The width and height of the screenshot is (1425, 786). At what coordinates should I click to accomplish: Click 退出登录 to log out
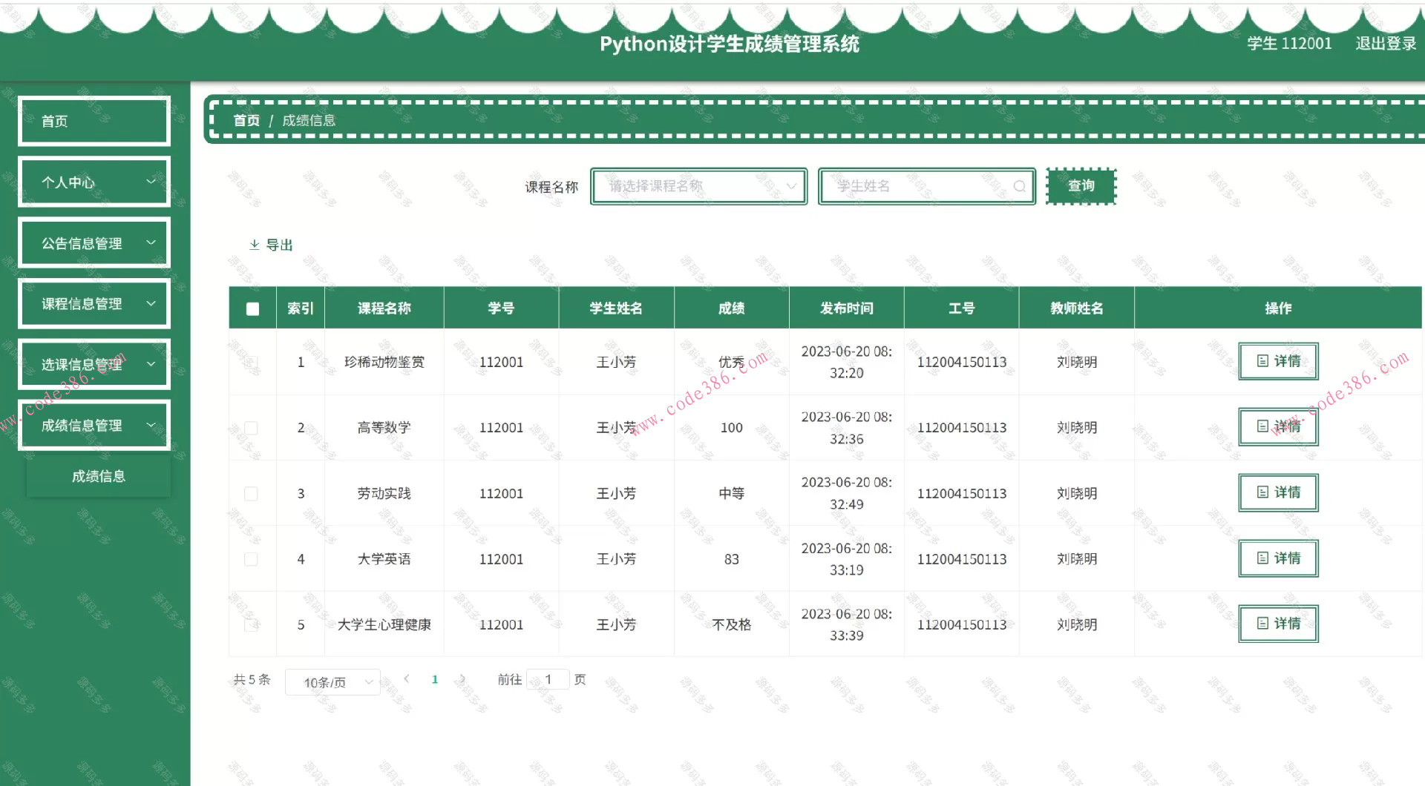coord(1385,44)
